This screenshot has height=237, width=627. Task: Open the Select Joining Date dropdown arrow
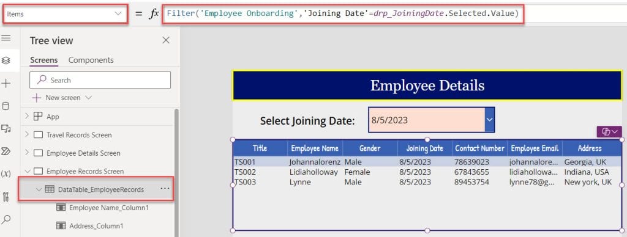(x=489, y=120)
